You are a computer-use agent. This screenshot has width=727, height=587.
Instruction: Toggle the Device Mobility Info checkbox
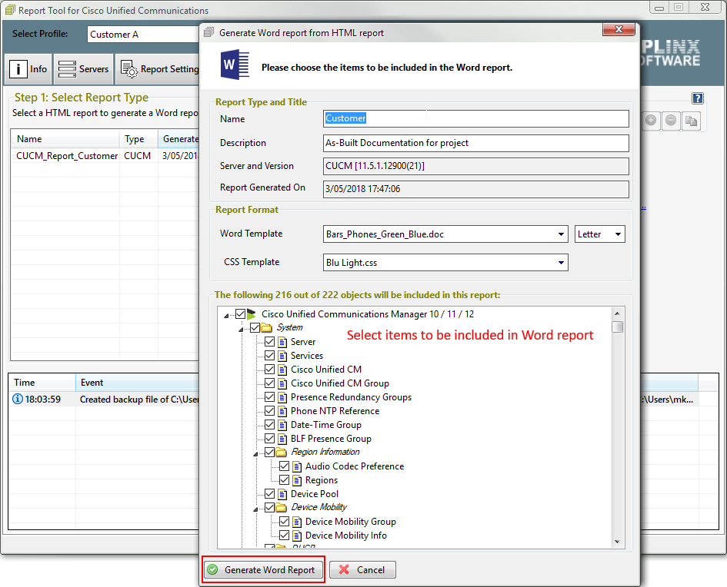(x=284, y=536)
